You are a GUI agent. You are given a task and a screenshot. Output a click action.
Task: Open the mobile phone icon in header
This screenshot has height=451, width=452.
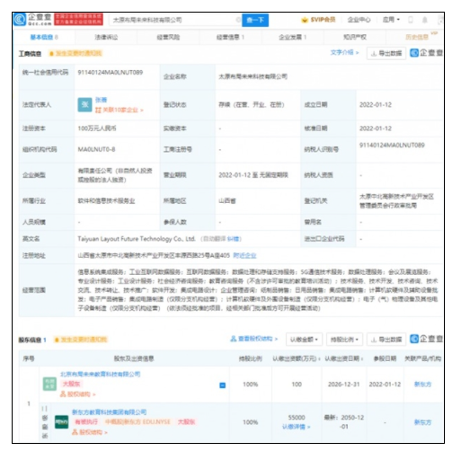pyautogui.click(x=411, y=20)
